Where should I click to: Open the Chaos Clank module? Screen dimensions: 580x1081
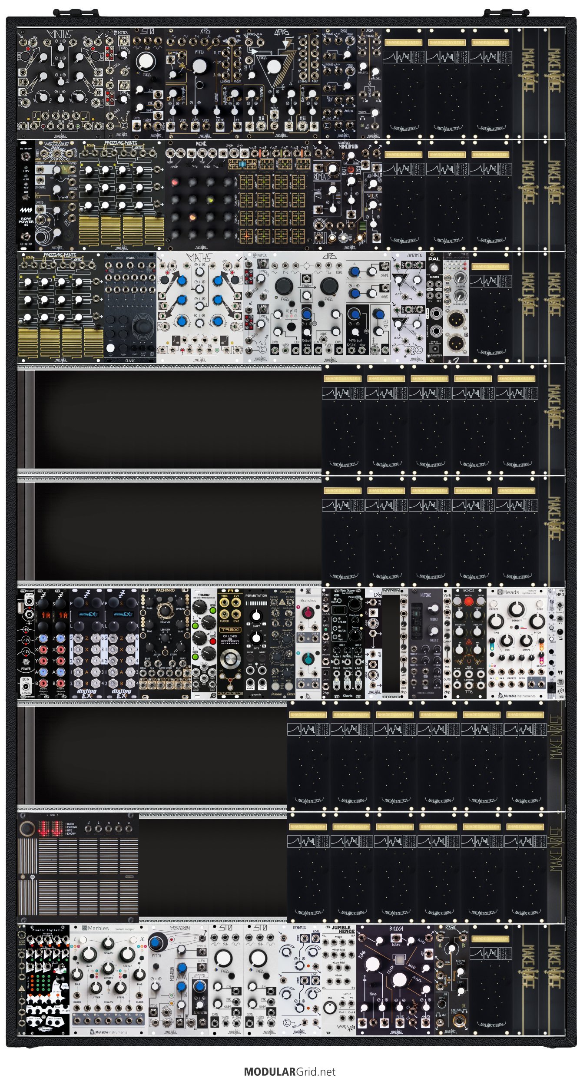click(130, 307)
